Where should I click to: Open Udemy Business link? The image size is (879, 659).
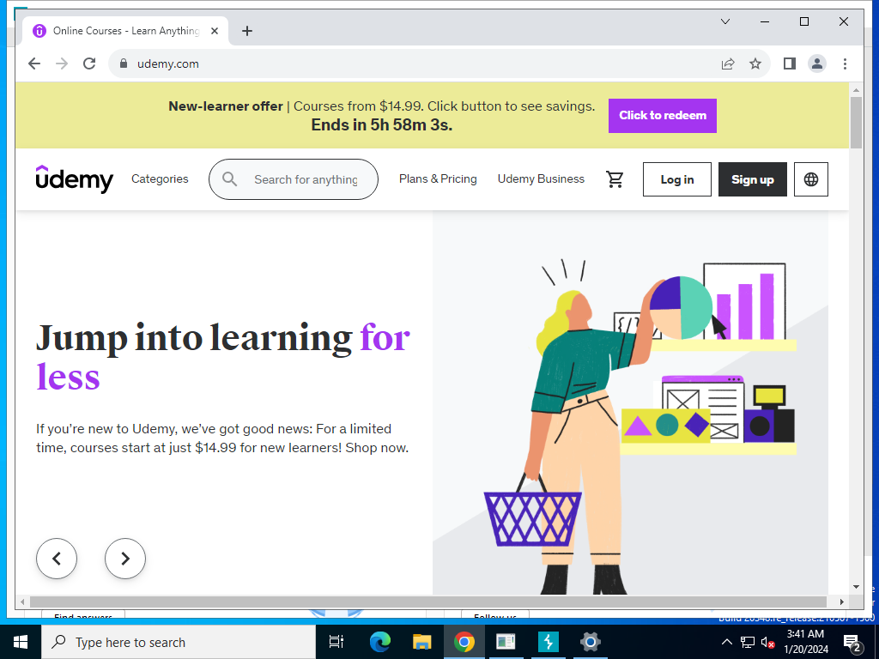click(x=541, y=178)
